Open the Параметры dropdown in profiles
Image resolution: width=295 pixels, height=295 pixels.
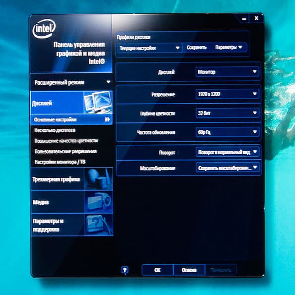228,47
